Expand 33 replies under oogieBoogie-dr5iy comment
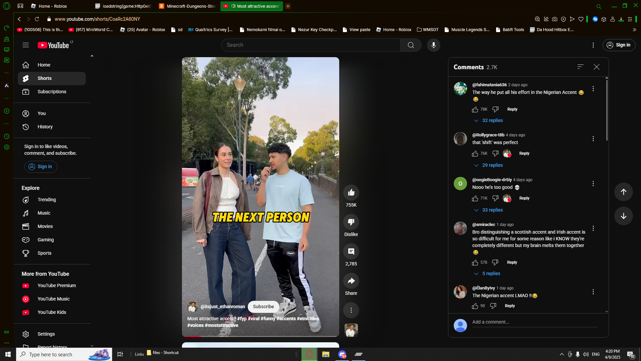The width and height of the screenshot is (641, 361). (488, 210)
